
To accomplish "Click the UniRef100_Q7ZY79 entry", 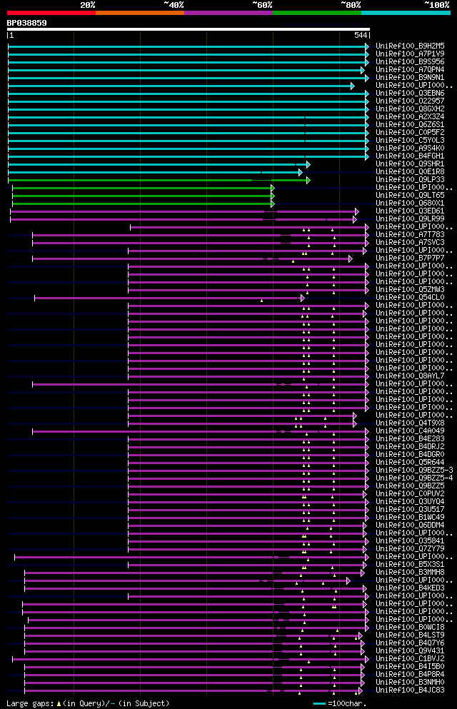I will [410, 548].
